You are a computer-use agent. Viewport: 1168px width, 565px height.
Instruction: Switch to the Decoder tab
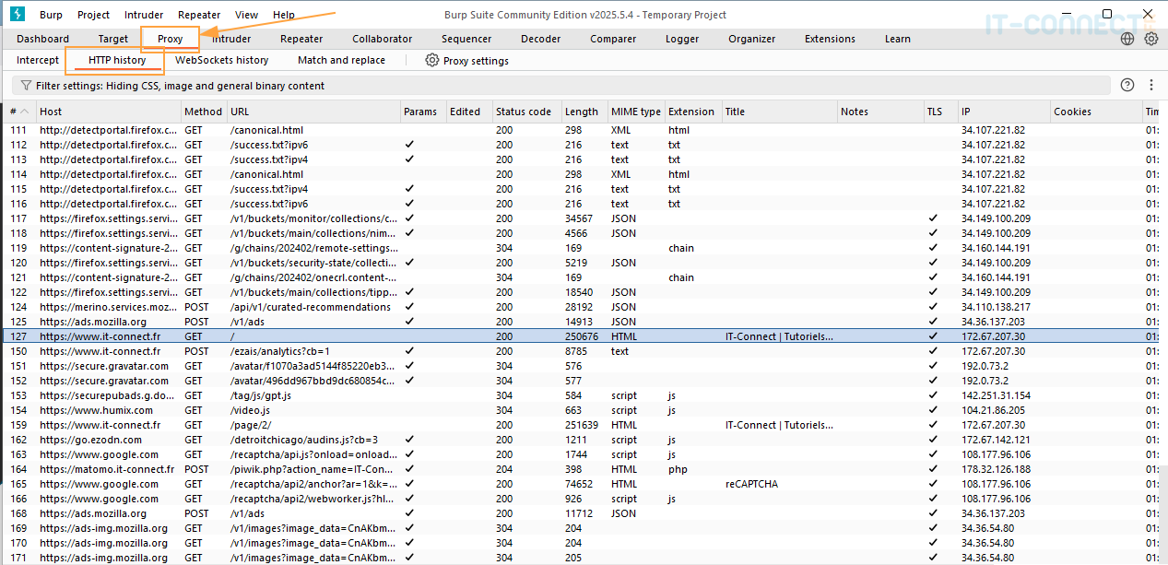(540, 39)
